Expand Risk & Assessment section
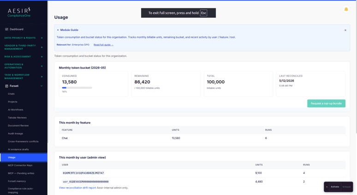 42,56
